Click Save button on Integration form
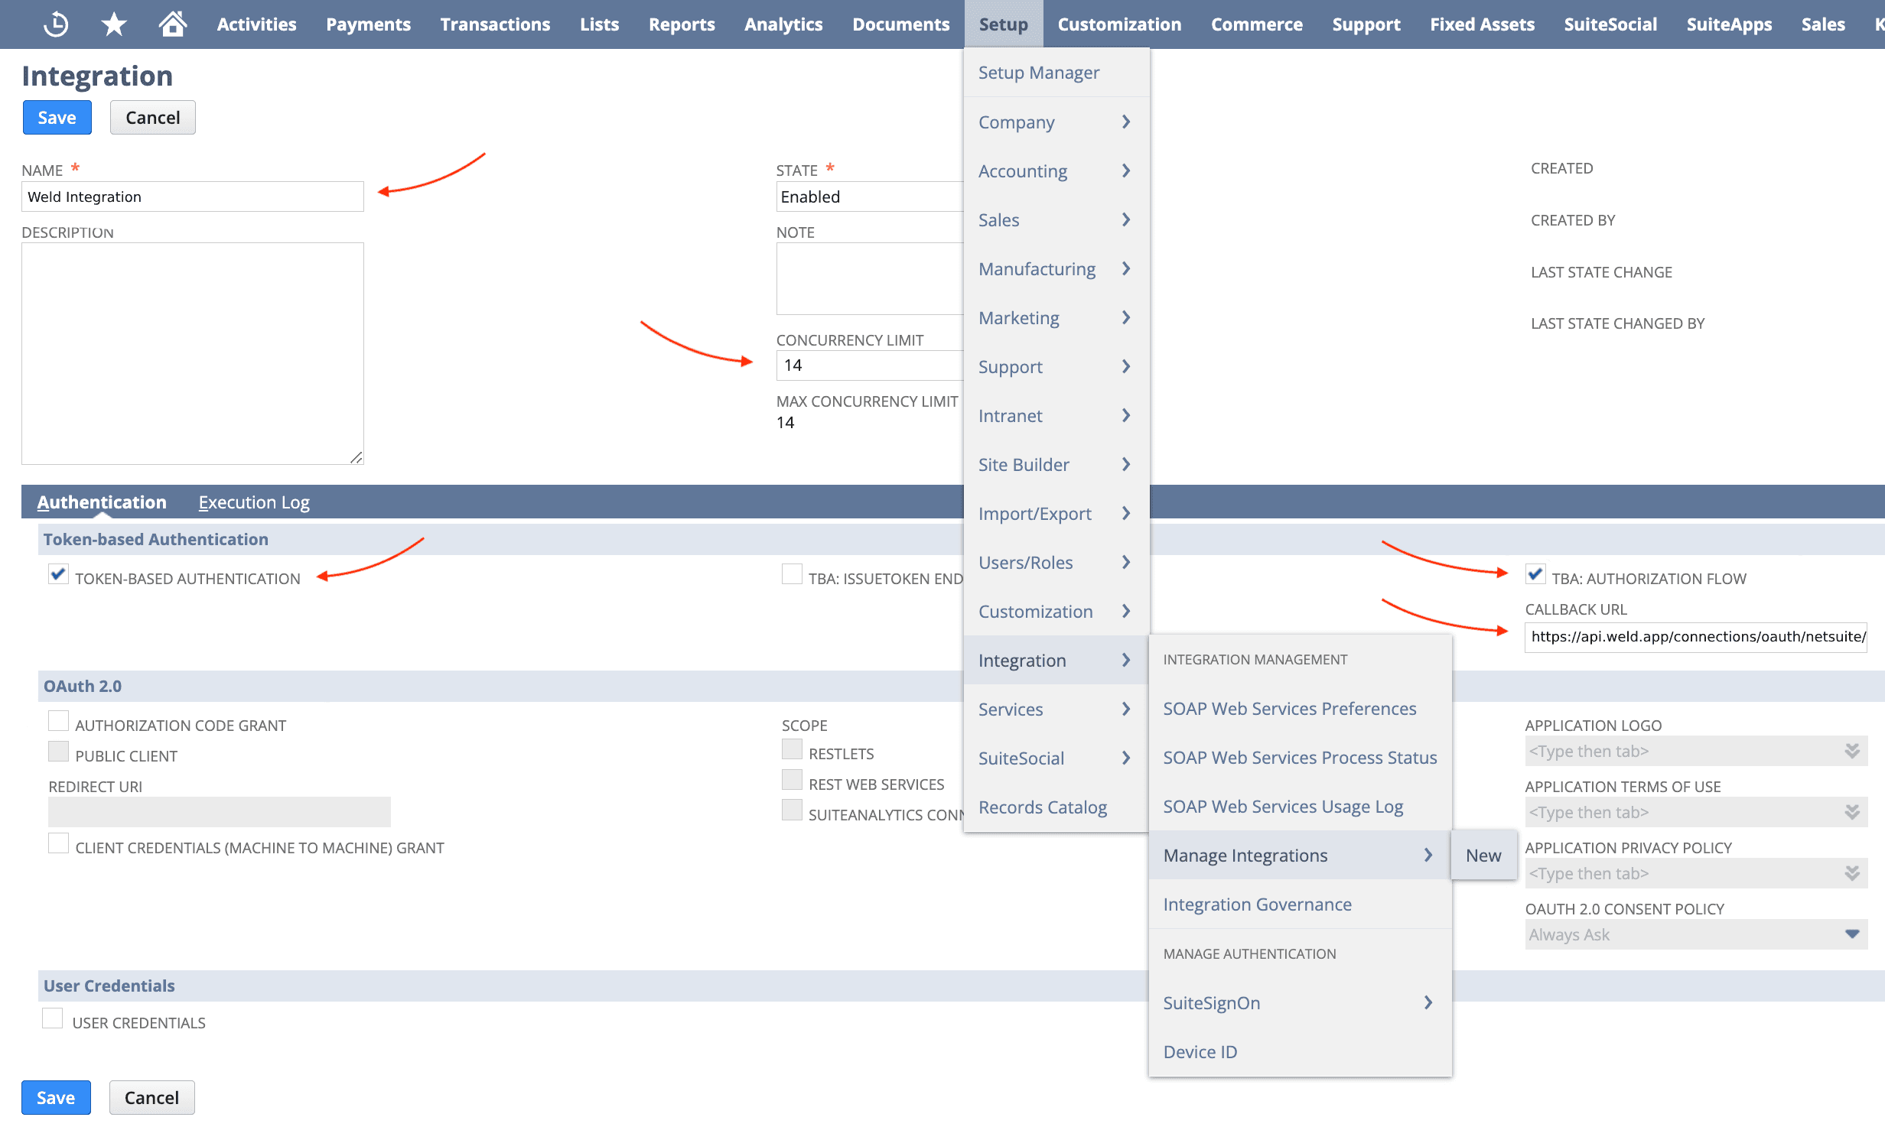The width and height of the screenshot is (1885, 1127). [x=57, y=118]
